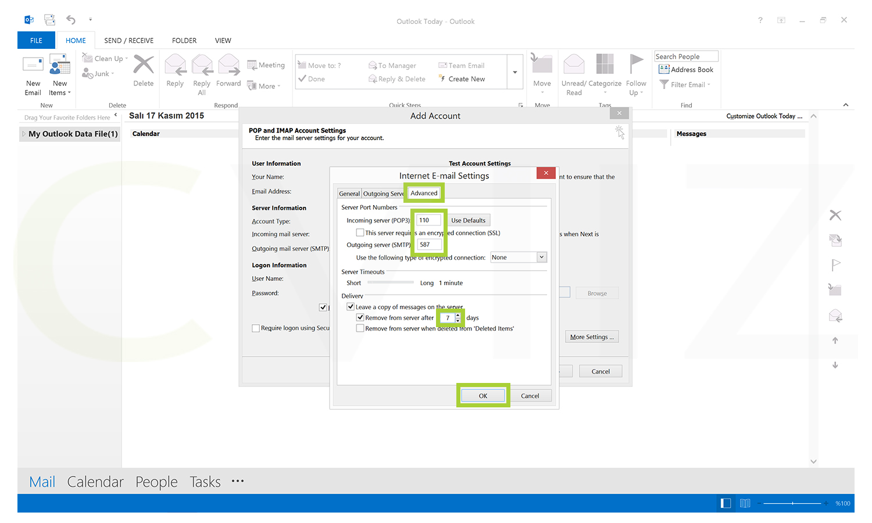The width and height of the screenshot is (872, 523).
Task: Select the General tab in E-mail Settings
Action: [349, 194]
